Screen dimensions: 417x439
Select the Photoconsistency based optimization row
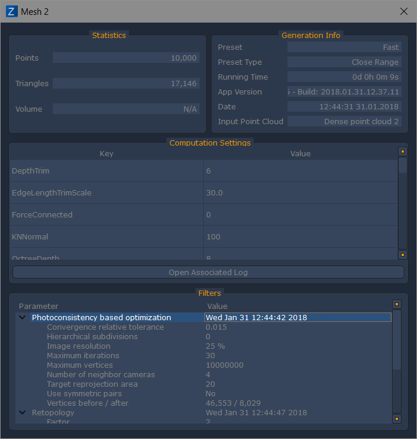(101, 318)
